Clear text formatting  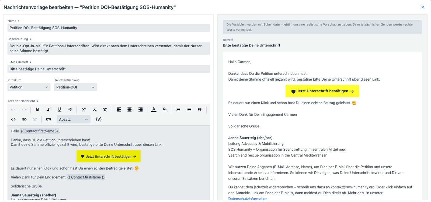[x=105, y=110]
